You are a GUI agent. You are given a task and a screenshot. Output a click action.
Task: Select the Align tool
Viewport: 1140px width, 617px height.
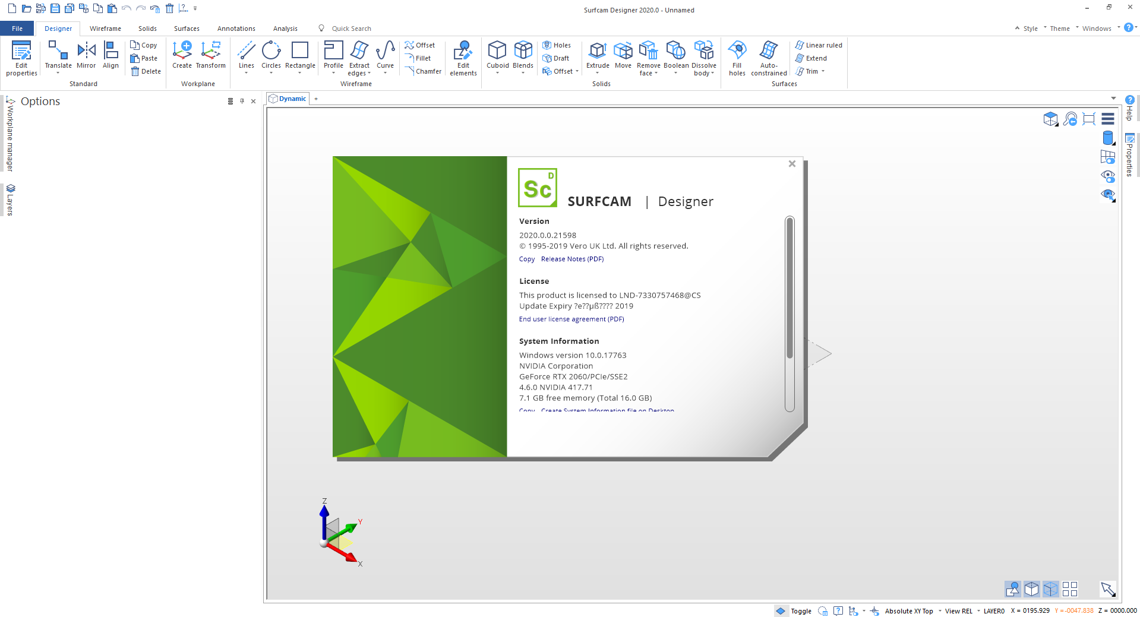pyautogui.click(x=110, y=55)
